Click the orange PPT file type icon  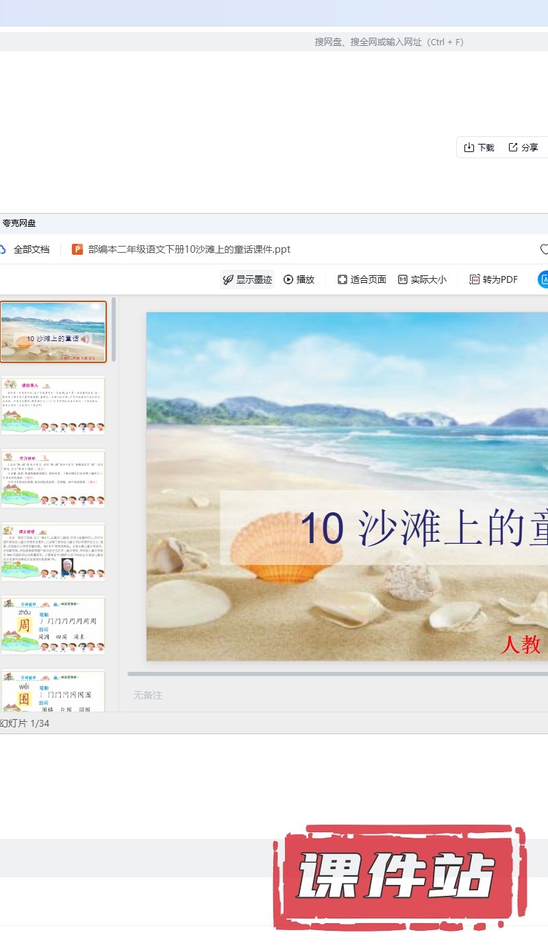coord(77,249)
